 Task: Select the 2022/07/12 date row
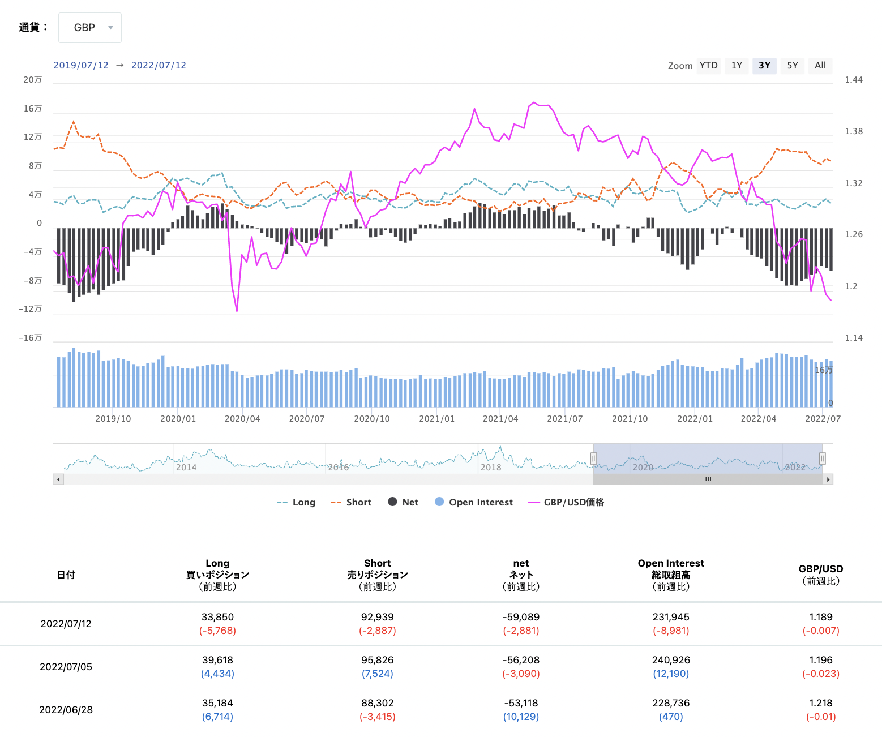coord(441,624)
